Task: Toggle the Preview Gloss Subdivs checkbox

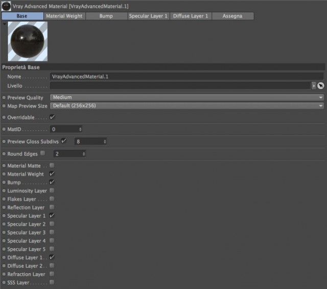Action: click(x=63, y=141)
